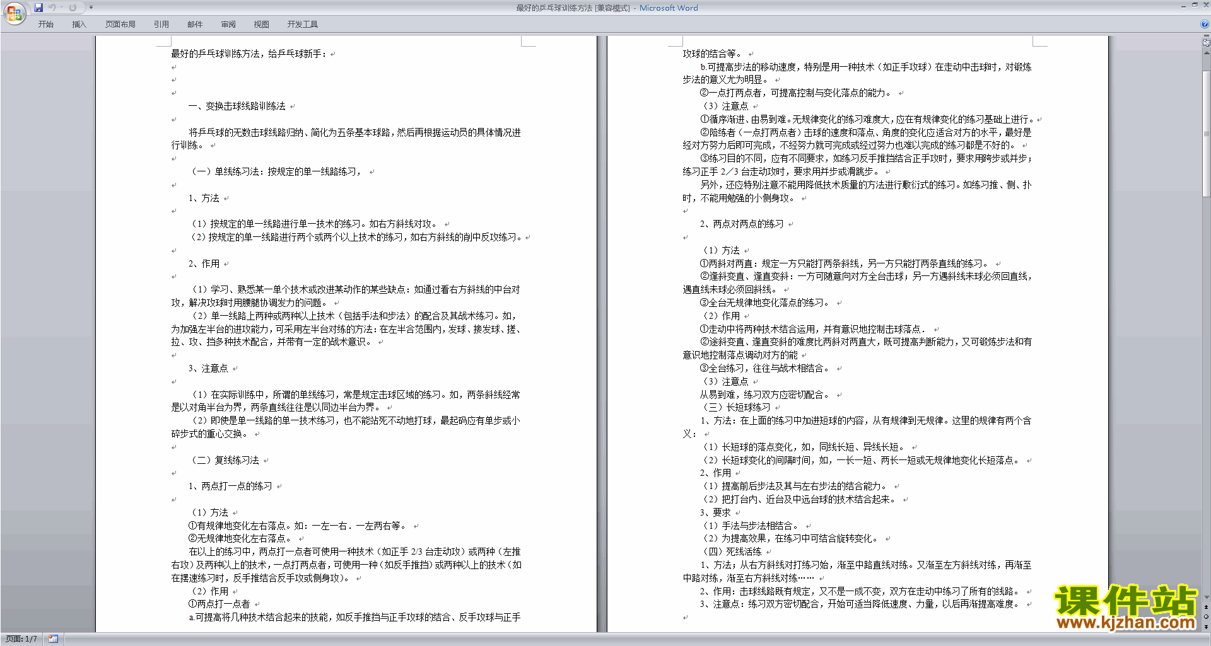
Task: Click the line （三）长短球练习
Action: 735,407
